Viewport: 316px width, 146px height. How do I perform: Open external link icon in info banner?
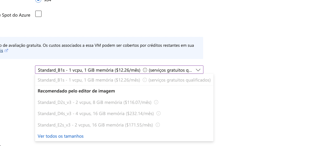[x=6, y=51]
